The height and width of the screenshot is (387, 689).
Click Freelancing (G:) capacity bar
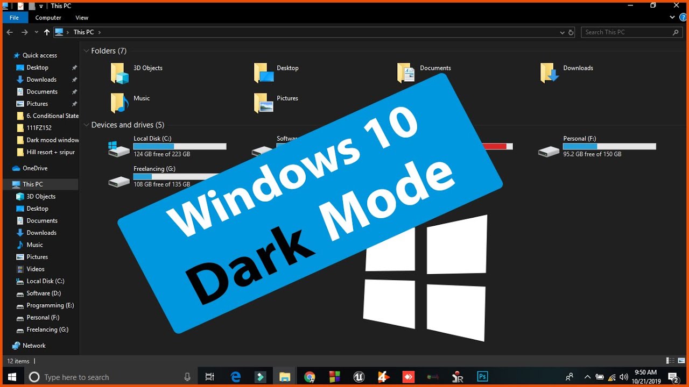177,176
